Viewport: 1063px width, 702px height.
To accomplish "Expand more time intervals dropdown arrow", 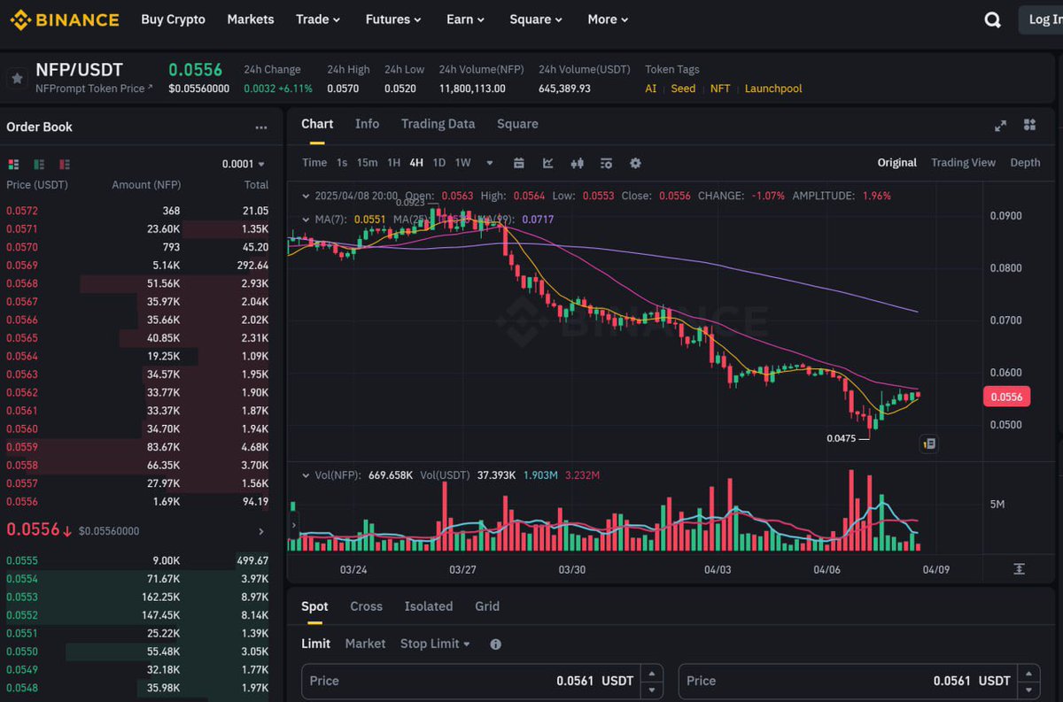I will coord(489,163).
